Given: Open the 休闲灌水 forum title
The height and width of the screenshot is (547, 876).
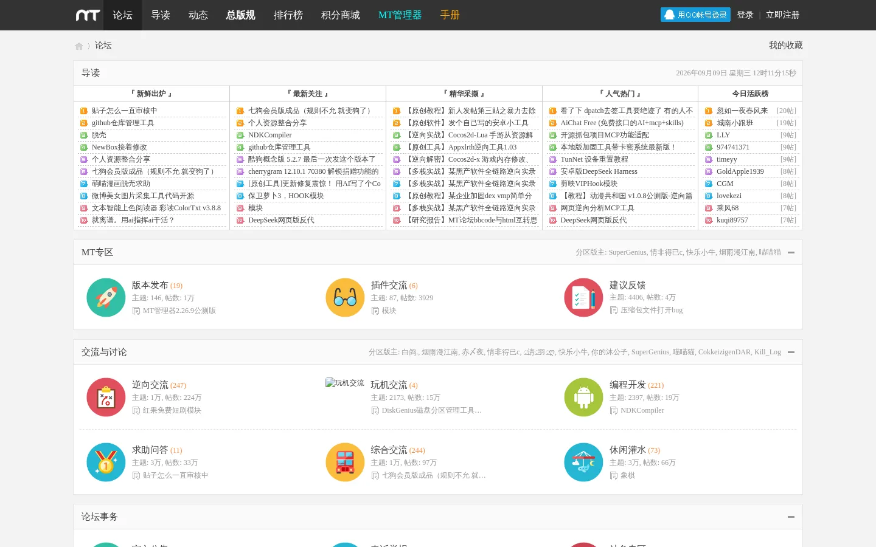Looking at the screenshot, I should tap(628, 450).
